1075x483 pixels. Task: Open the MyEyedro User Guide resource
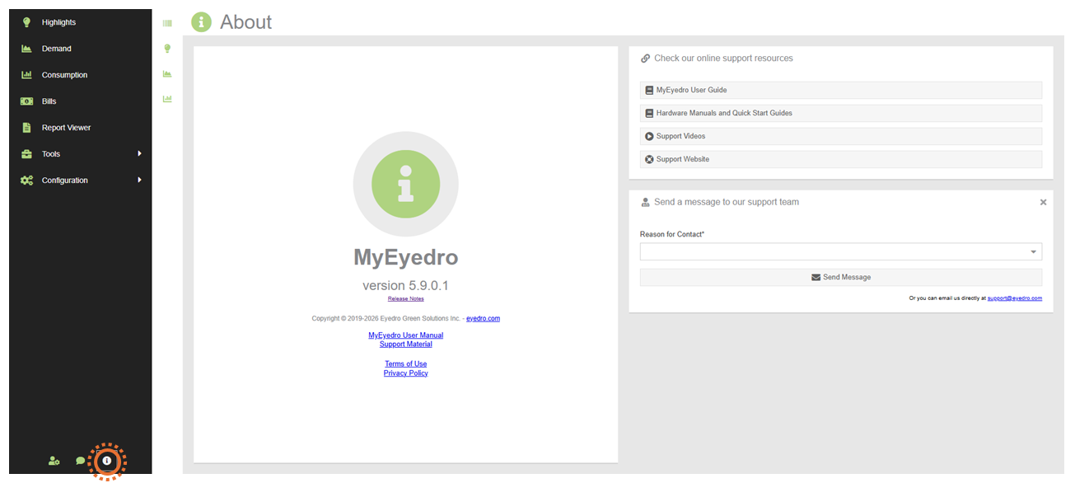[x=841, y=90]
